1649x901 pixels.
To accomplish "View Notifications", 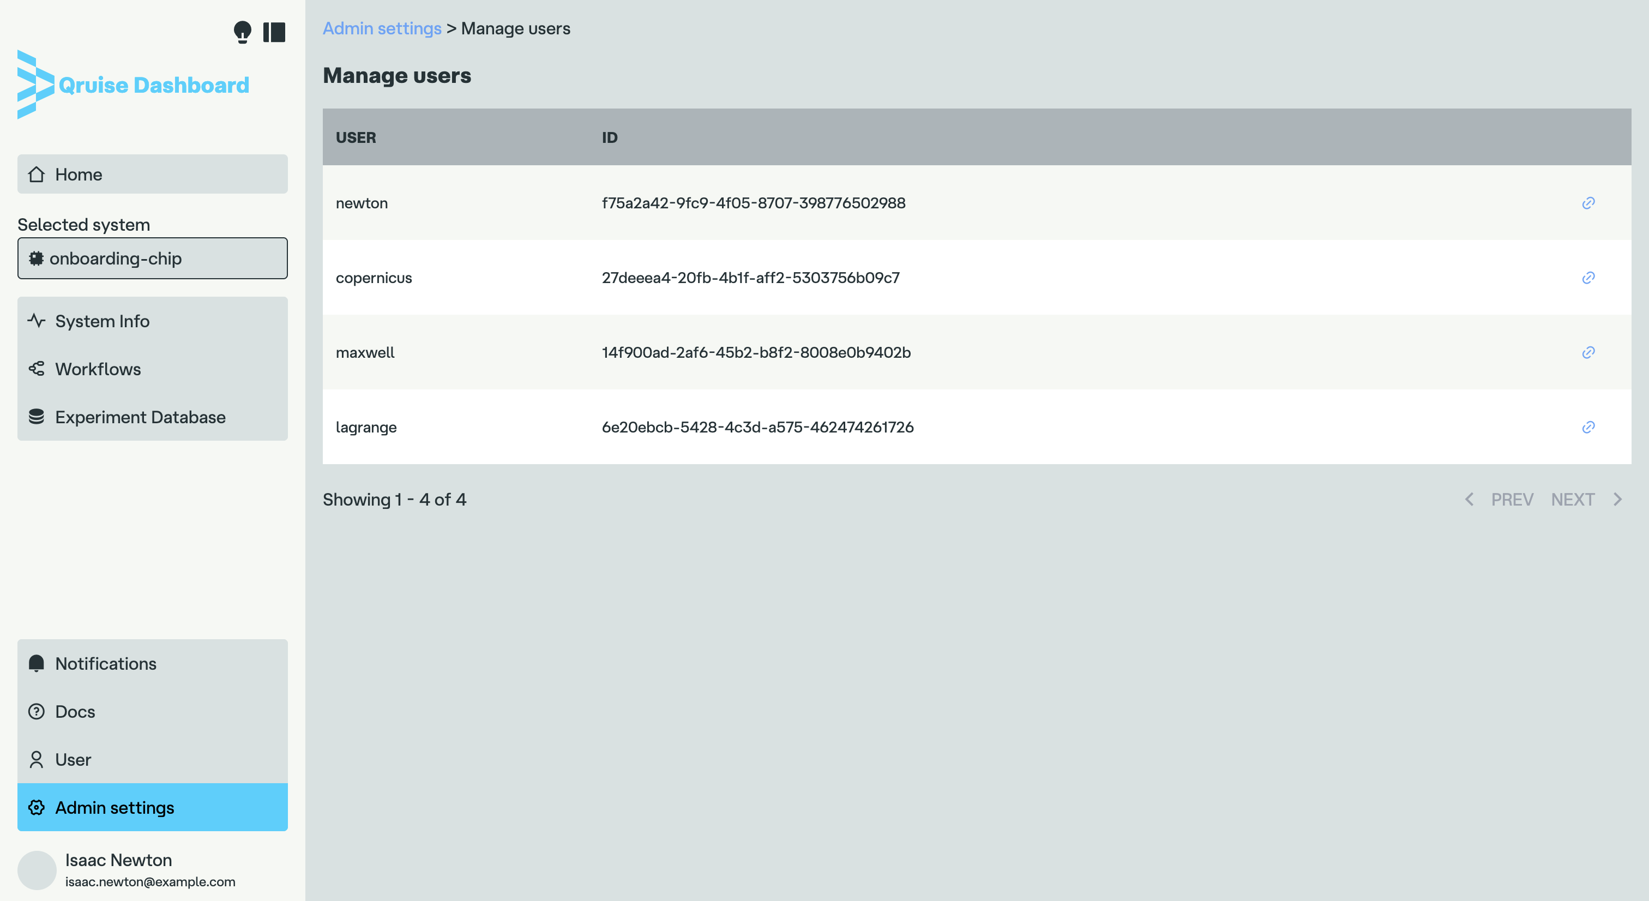I will pyautogui.click(x=152, y=663).
